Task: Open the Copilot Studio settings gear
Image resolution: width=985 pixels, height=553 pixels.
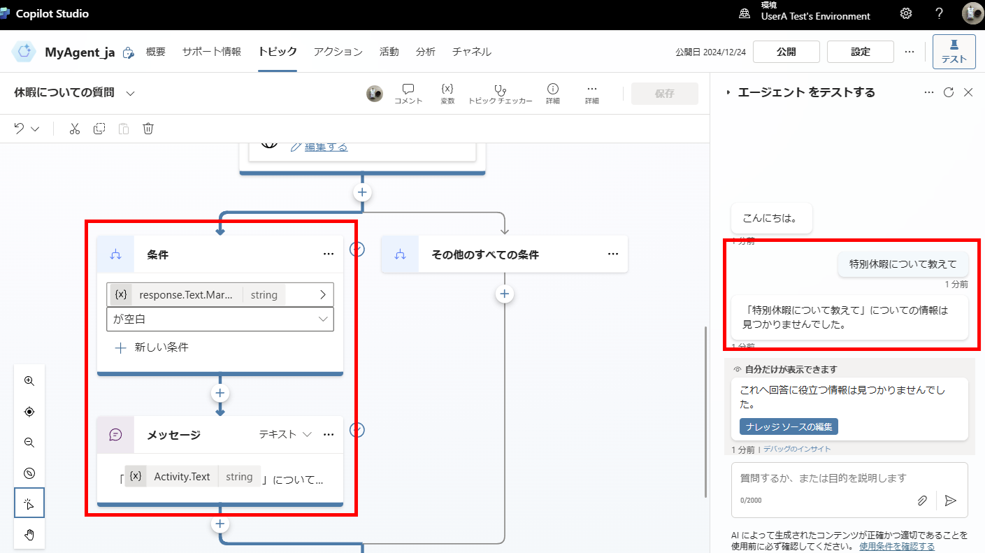Action: 905,13
